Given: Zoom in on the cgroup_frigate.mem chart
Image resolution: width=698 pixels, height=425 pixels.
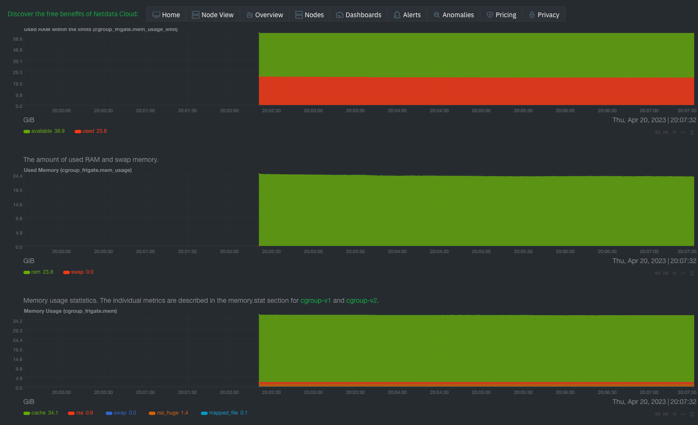Looking at the screenshot, I should coord(675,414).
